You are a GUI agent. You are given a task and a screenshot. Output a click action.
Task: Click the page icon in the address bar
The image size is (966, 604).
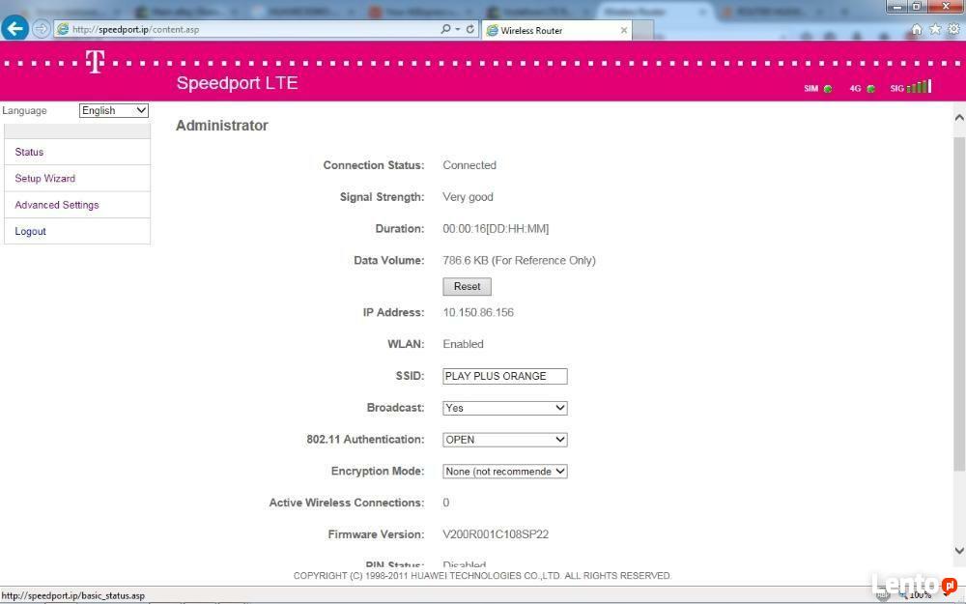point(62,29)
